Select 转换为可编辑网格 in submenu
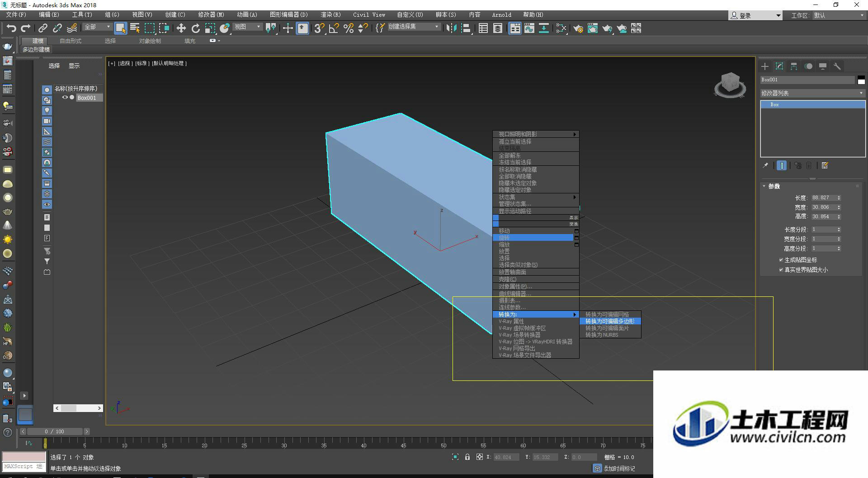Screen dimensions: 868x478 (610, 314)
